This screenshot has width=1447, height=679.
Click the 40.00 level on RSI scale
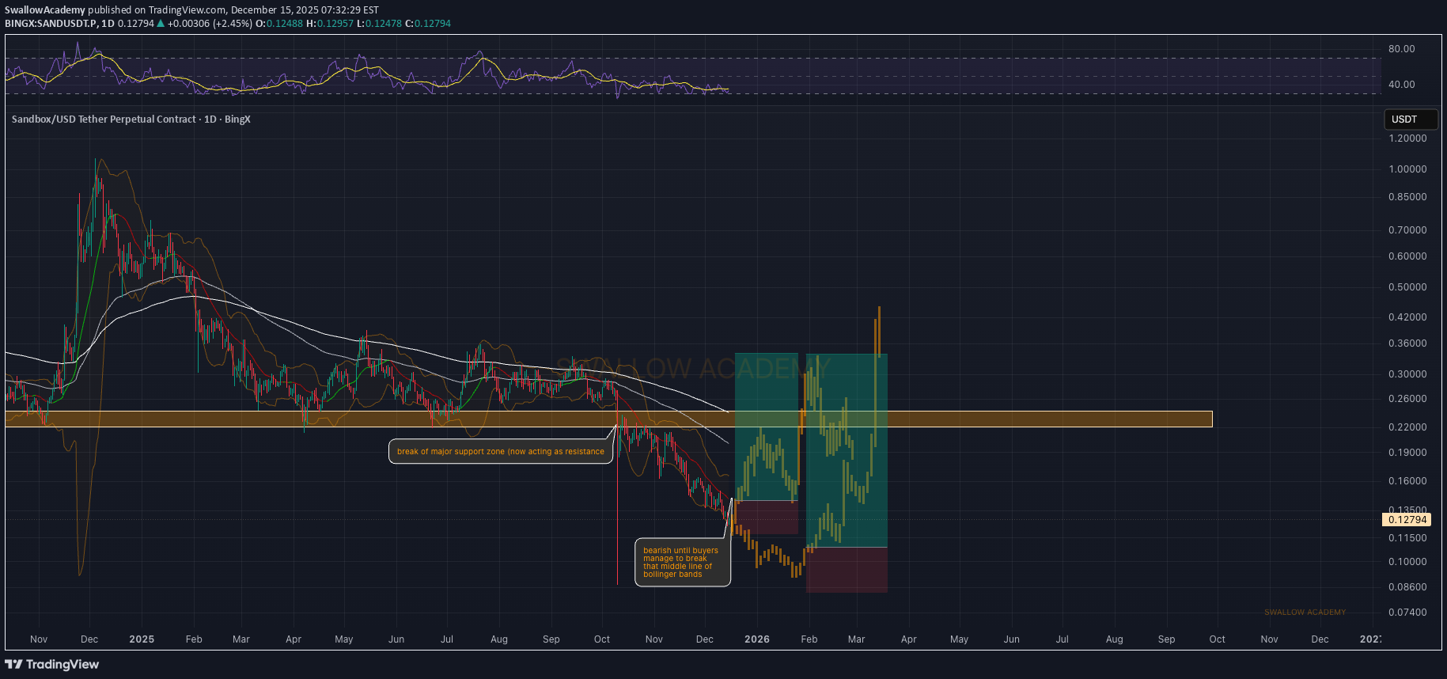tap(1401, 85)
